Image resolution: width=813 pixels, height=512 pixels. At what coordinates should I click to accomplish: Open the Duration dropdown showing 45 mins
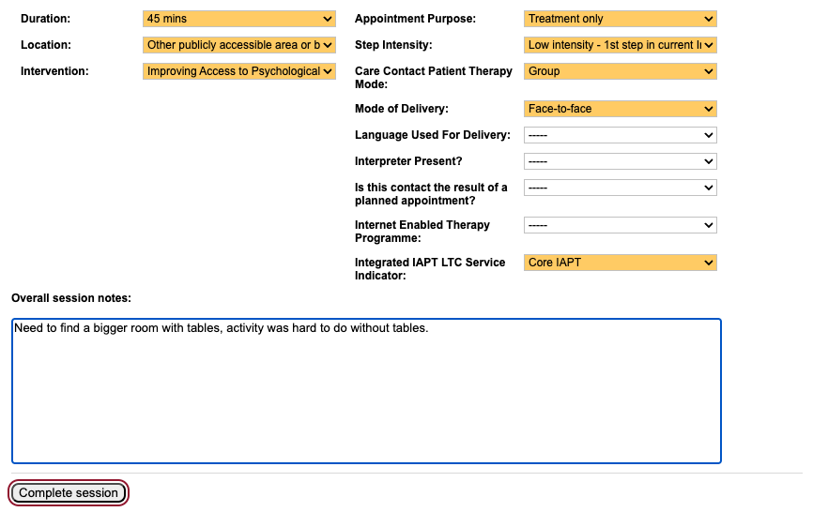[239, 19]
